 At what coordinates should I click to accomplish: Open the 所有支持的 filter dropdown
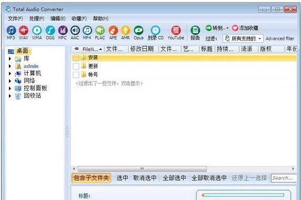point(243,38)
